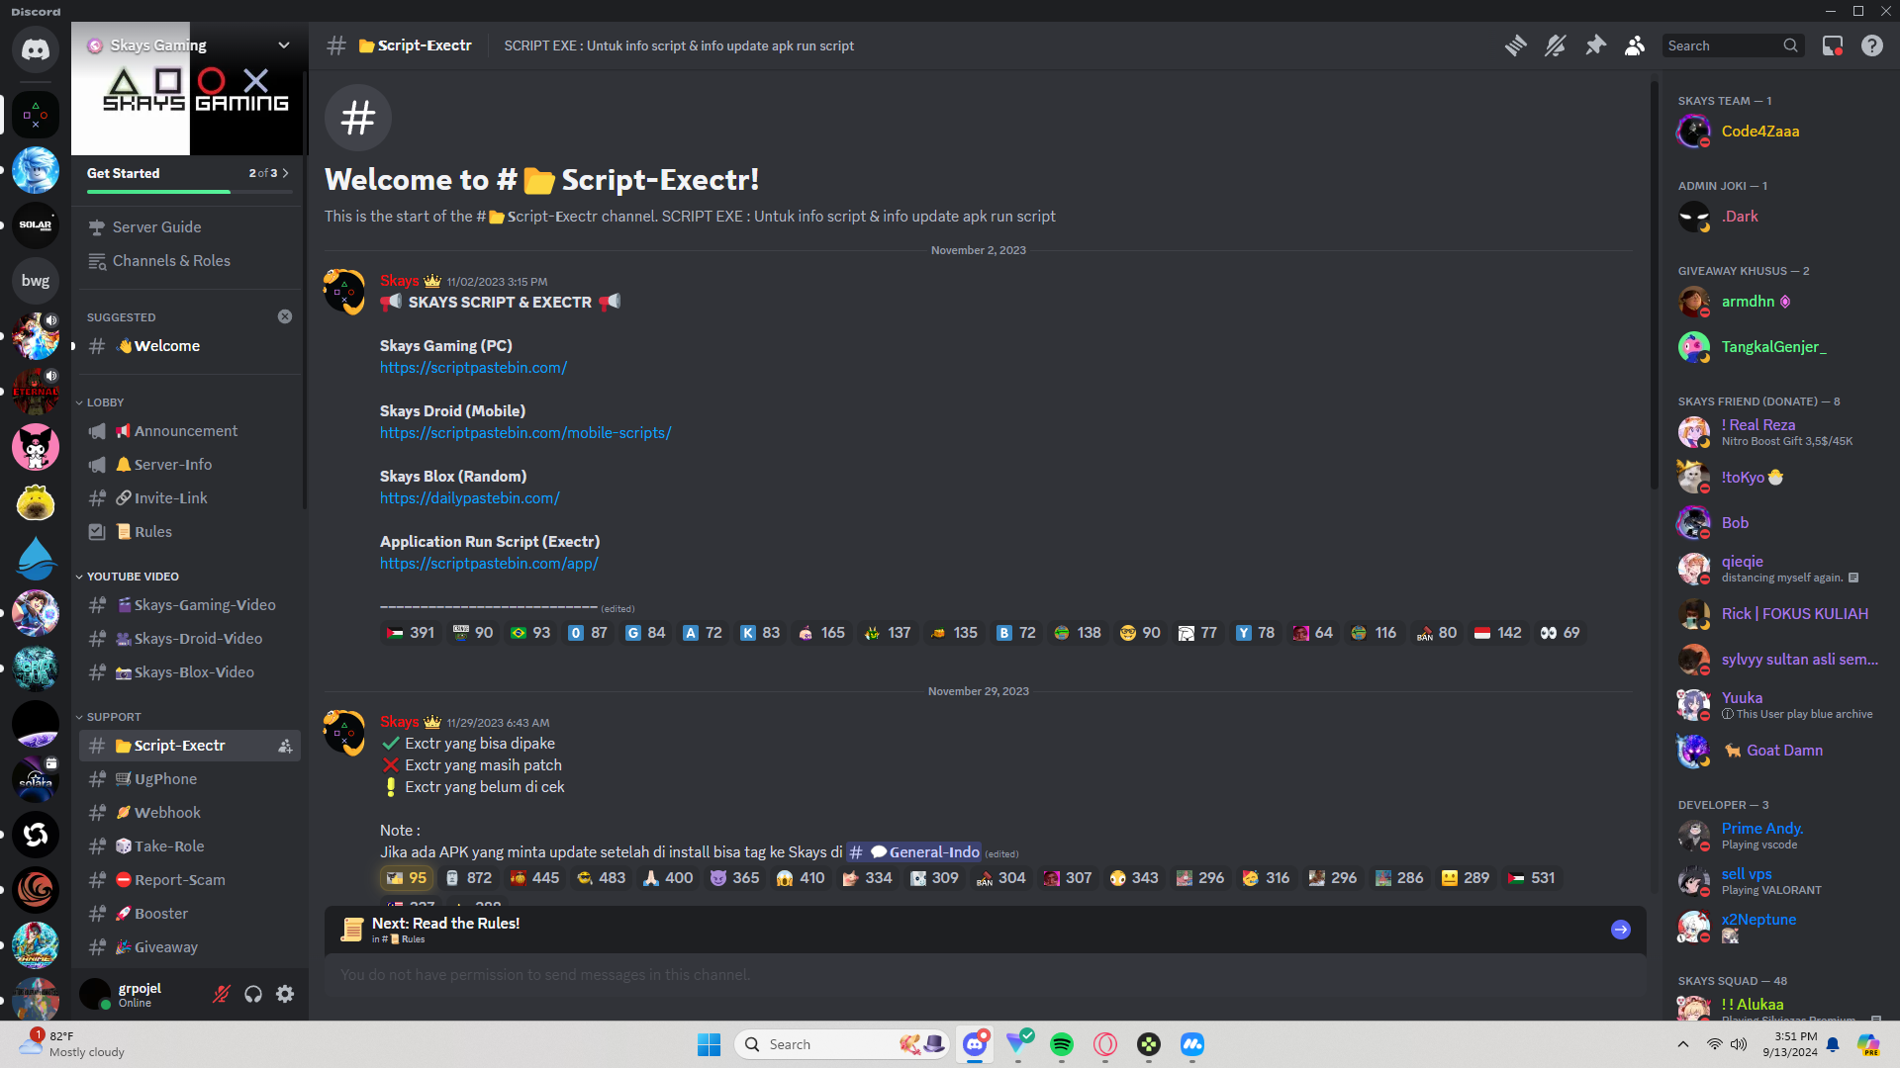This screenshot has height=1068, width=1900.
Task: Toggle the reaction with 391 count
Action: [x=411, y=633]
